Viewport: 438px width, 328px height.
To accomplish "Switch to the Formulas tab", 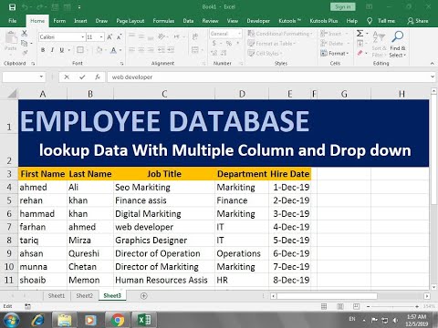I will [x=163, y=21].
